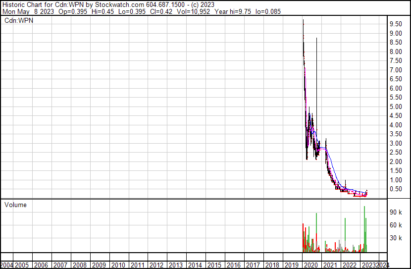Image resolution: width=411 pixels, height=269 pixels.
Task: Click the 4.00 price axis label
Action: 396,125
